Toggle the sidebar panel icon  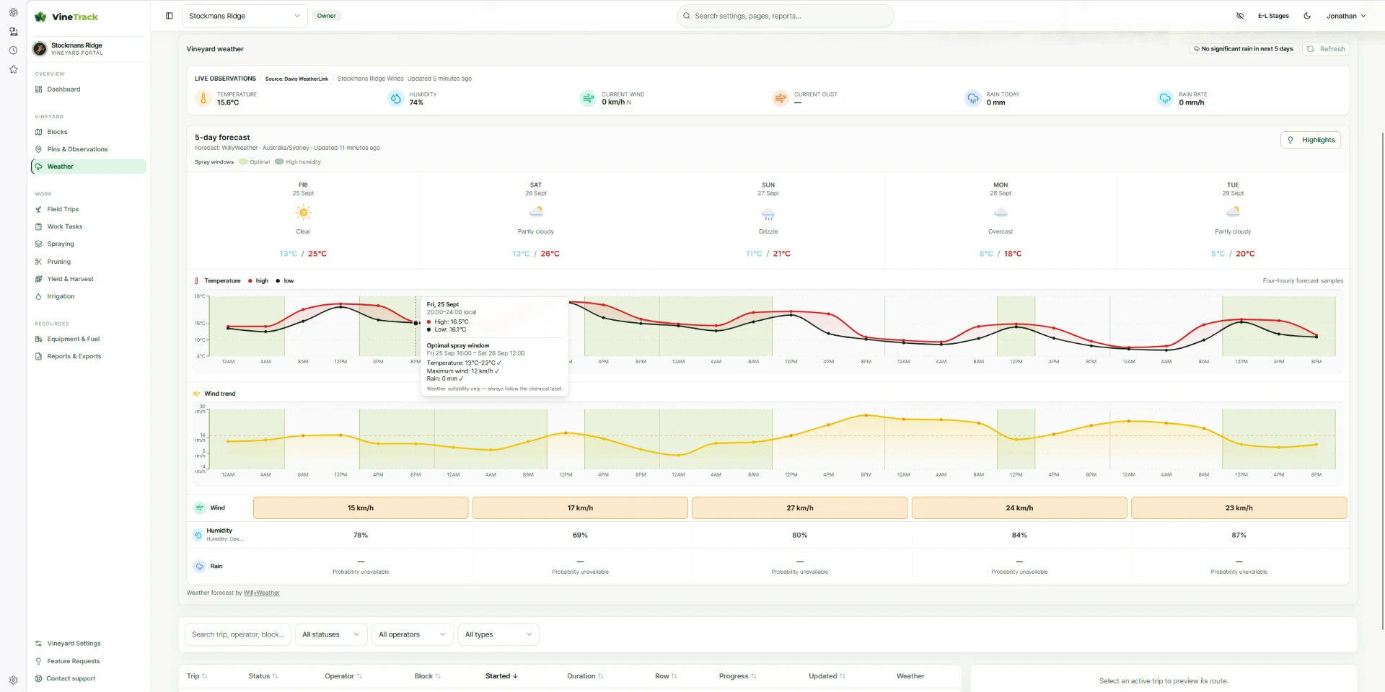click(x=170, y=16)
